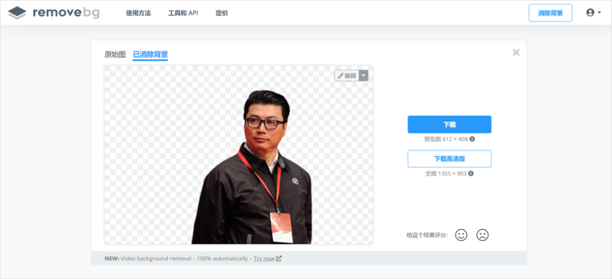
Task: Open the 定价 pricing menu item
Action: [222, 13]
